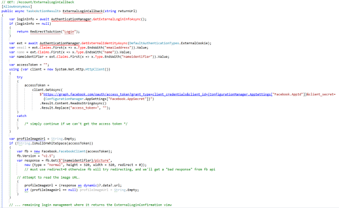Open the graph.facebook.com access_token URL
The width and height of the screenshot is (339, 208).
click(158, 94)
